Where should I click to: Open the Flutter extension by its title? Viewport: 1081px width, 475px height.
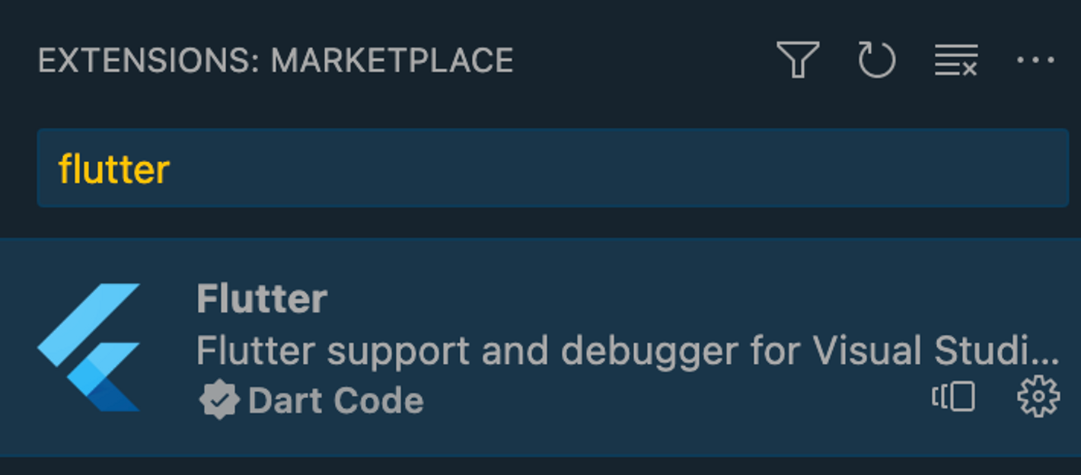point(262,298)
